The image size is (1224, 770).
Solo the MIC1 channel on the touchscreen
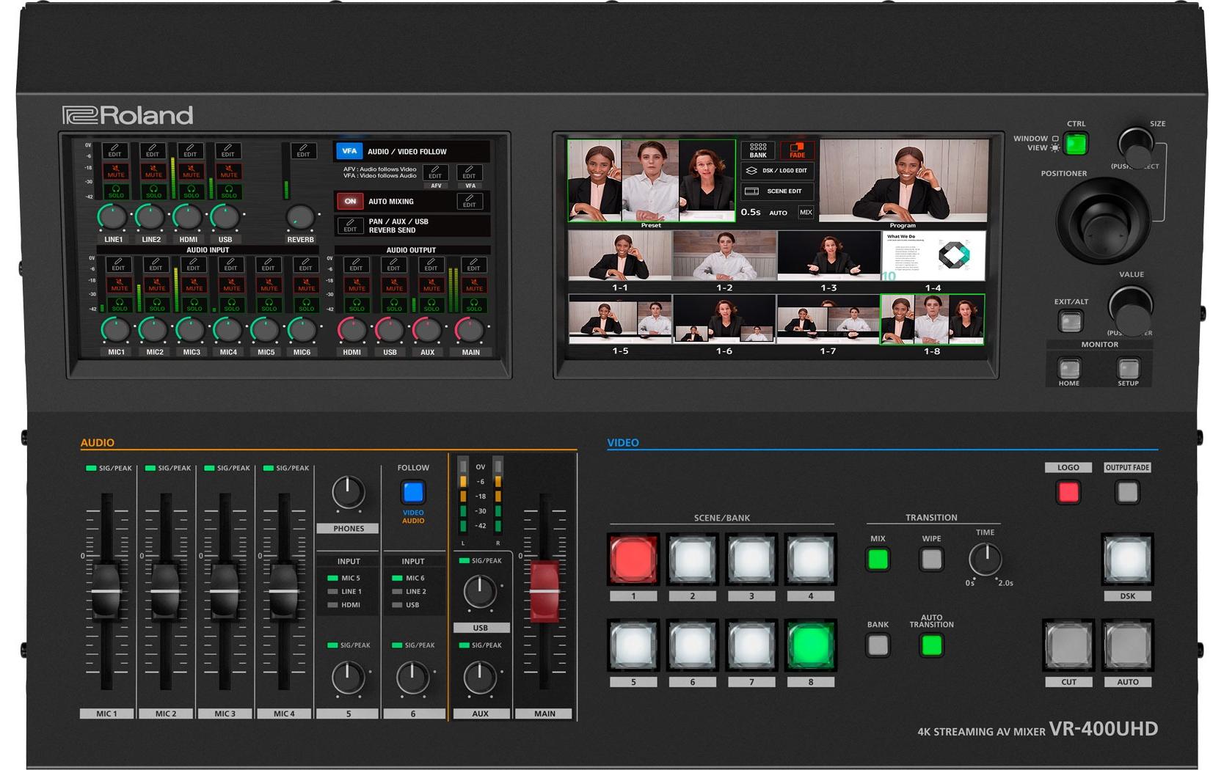119,305
